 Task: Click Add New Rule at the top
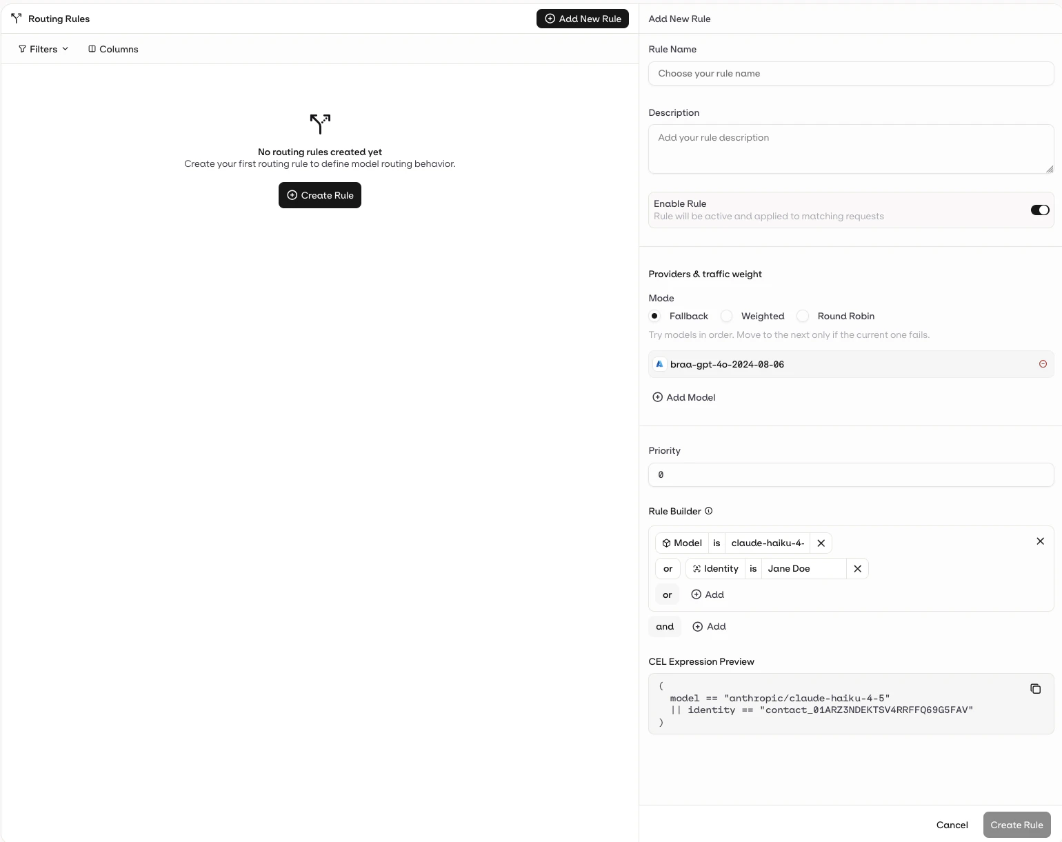point(582,19)
